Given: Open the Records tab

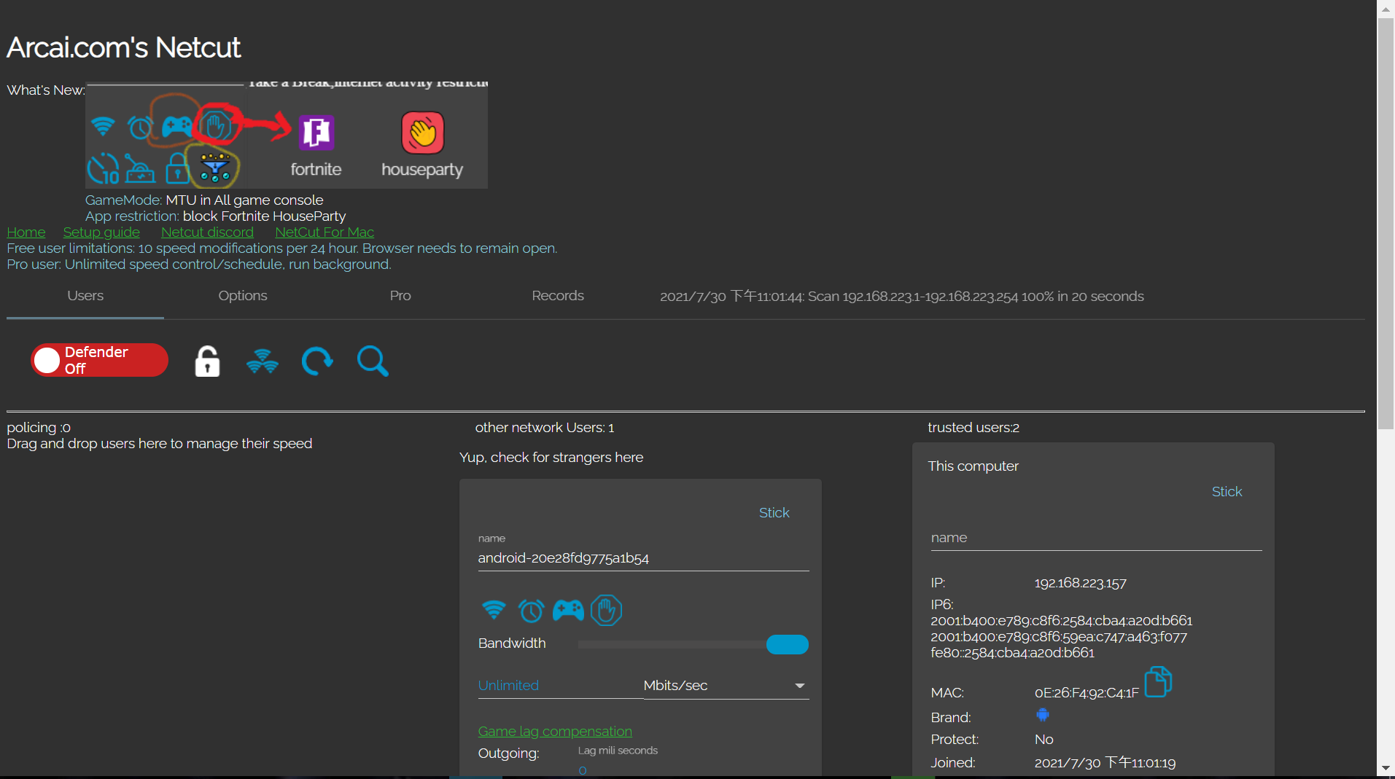Looking at the screenshot, I should (558, 296).
